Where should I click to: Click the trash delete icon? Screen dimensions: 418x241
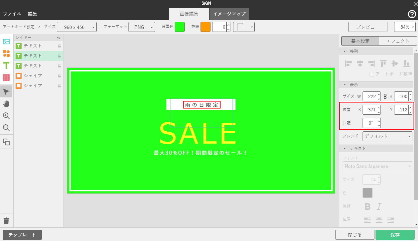[x=6, y=221]
